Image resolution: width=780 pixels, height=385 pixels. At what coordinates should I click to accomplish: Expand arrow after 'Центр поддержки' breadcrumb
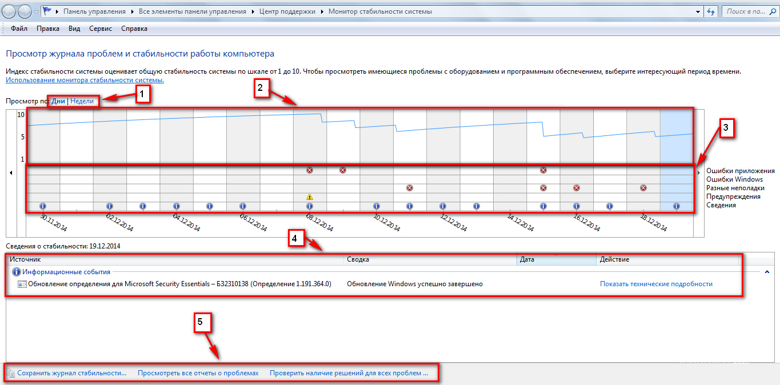pyautogui.click(x=322, y=11)
